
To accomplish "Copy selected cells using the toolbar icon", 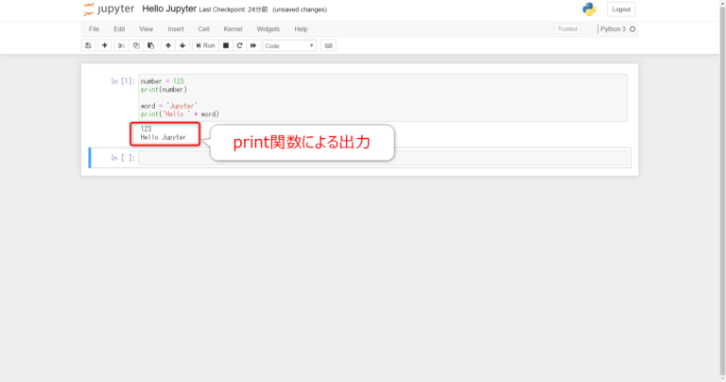I will point(136,45).
